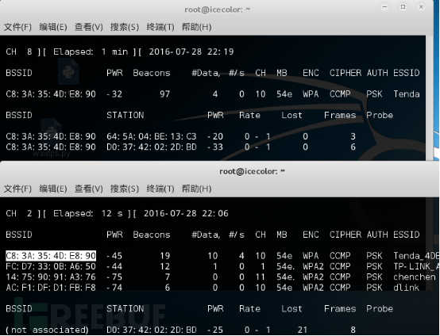Open 查看(V) menu in lower terminal

point(89,189)
